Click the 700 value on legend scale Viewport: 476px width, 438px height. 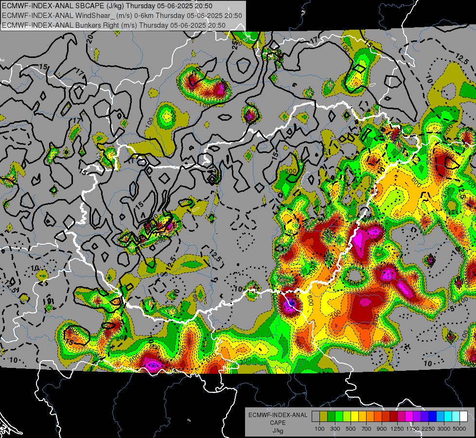coord(367,429)
